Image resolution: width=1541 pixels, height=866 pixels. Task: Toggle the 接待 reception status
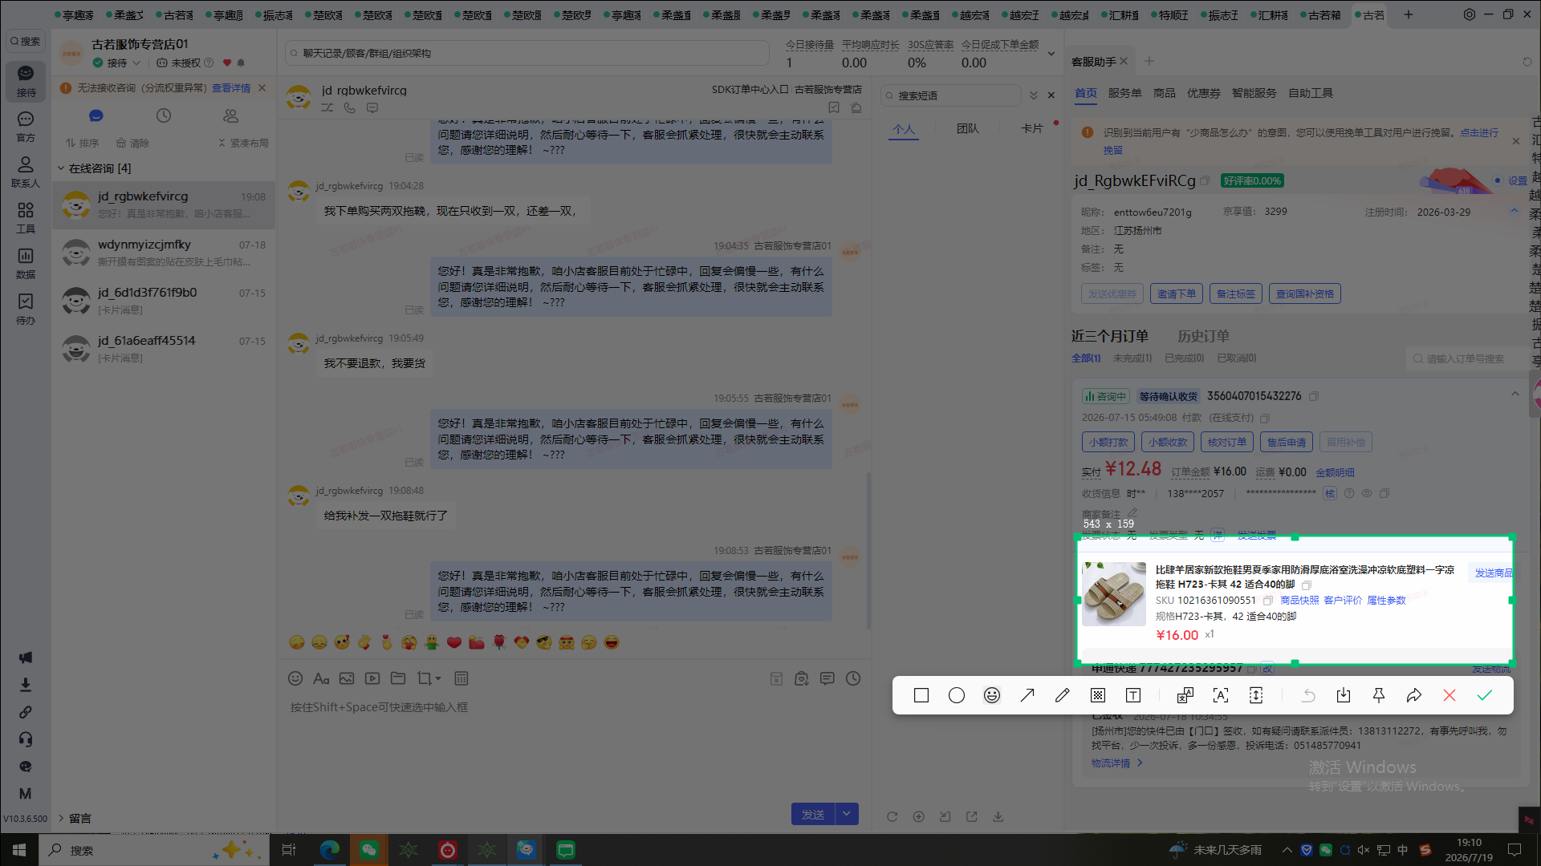click(117, 63)
